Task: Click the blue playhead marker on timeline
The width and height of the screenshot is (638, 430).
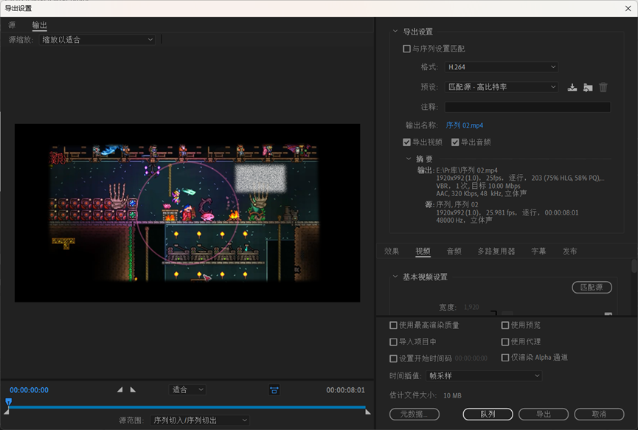Action: [8, 403]
